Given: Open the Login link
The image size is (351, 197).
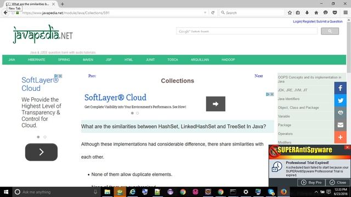Looking at the screenshot, I should [297, 21].
